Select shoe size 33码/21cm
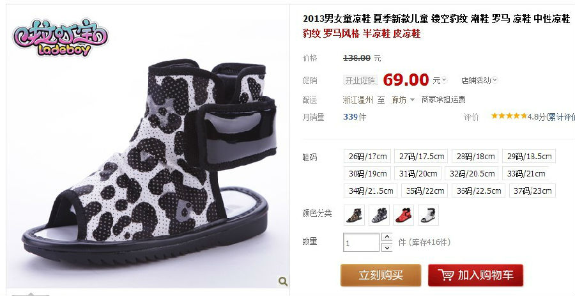This screenshot has height=296, width=575. 526,173
